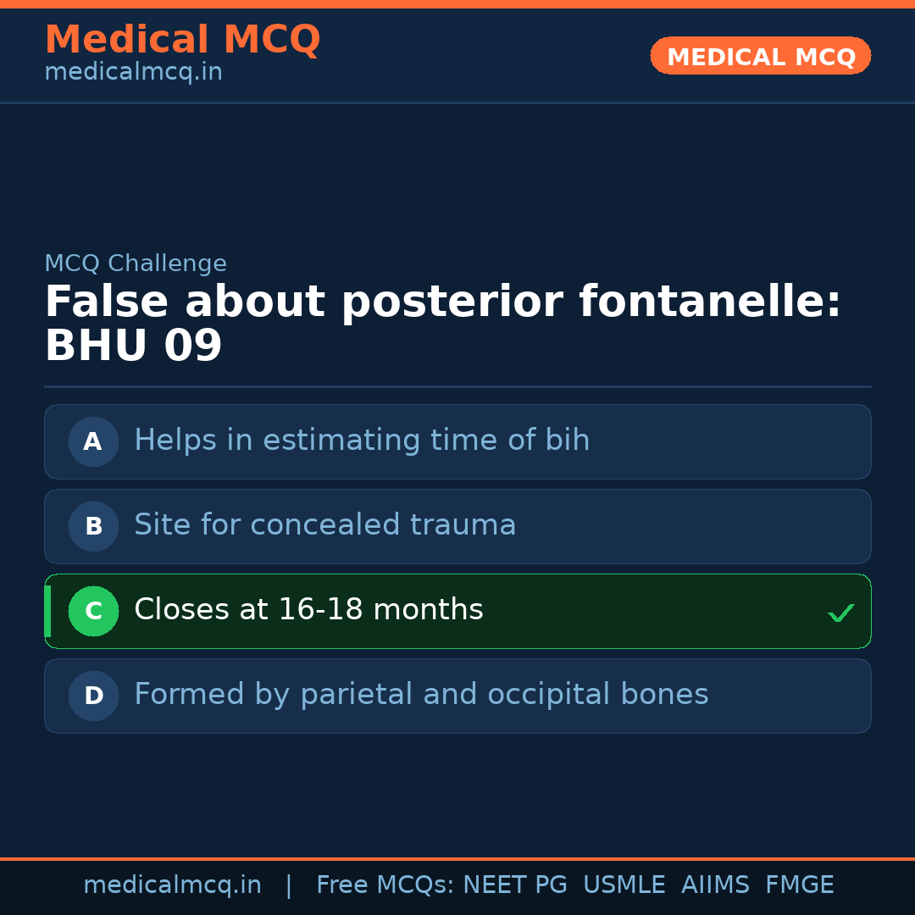Choose the letter D option circle
The height and width of the screenshot is (915, 915).
(93, 696)
